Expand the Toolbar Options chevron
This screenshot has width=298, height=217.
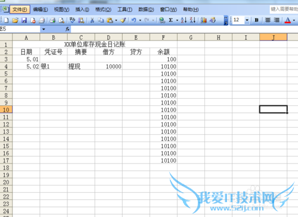[226, 20]
